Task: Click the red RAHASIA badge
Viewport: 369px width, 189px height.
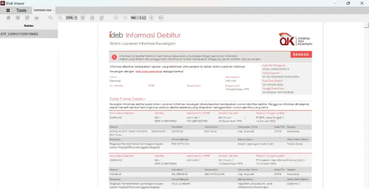Action: coord(301,55)
